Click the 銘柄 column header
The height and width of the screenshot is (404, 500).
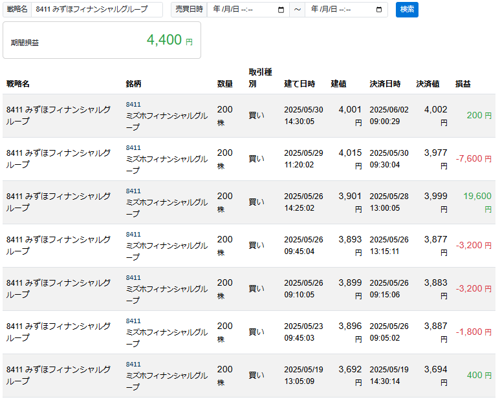point(133,84)
